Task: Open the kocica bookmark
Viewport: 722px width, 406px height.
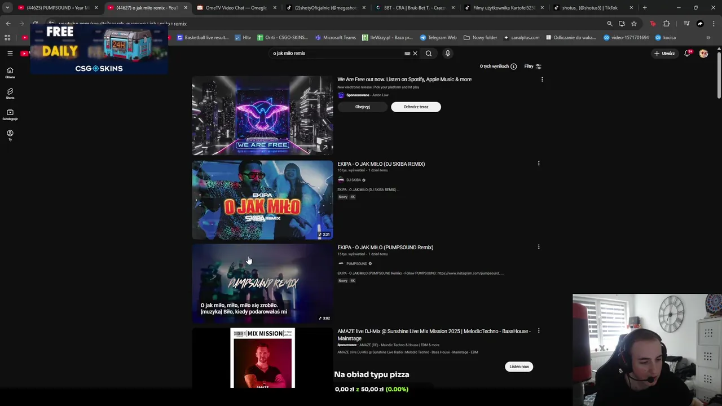Action: click(x=666, y=38)
